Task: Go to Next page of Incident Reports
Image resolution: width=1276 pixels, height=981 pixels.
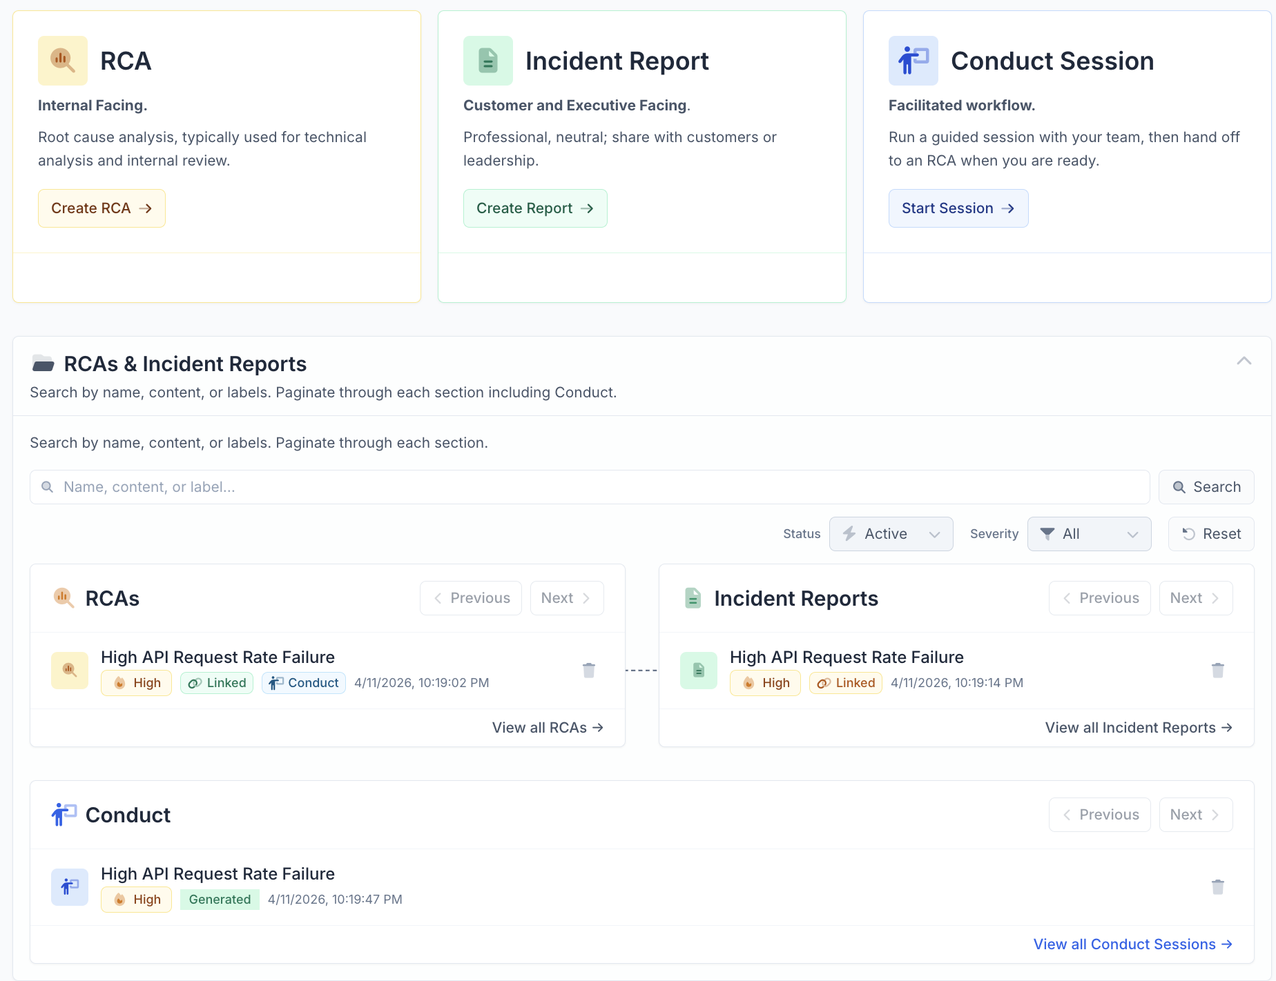Action: pos(1195,598)
